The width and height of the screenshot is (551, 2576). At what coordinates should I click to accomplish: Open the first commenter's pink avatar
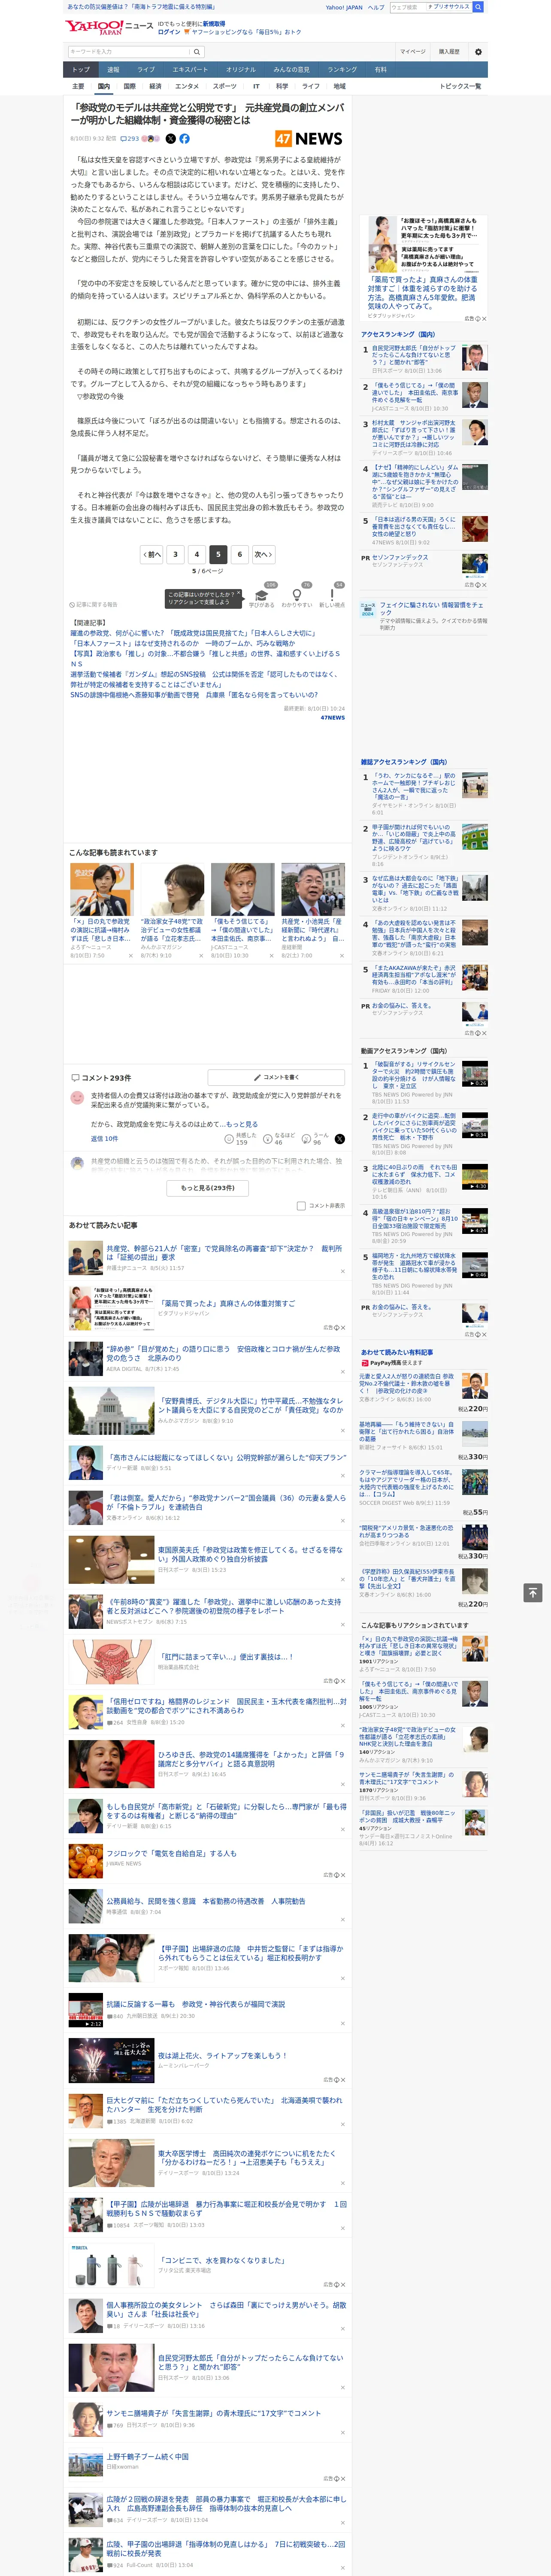(77, 1098)
